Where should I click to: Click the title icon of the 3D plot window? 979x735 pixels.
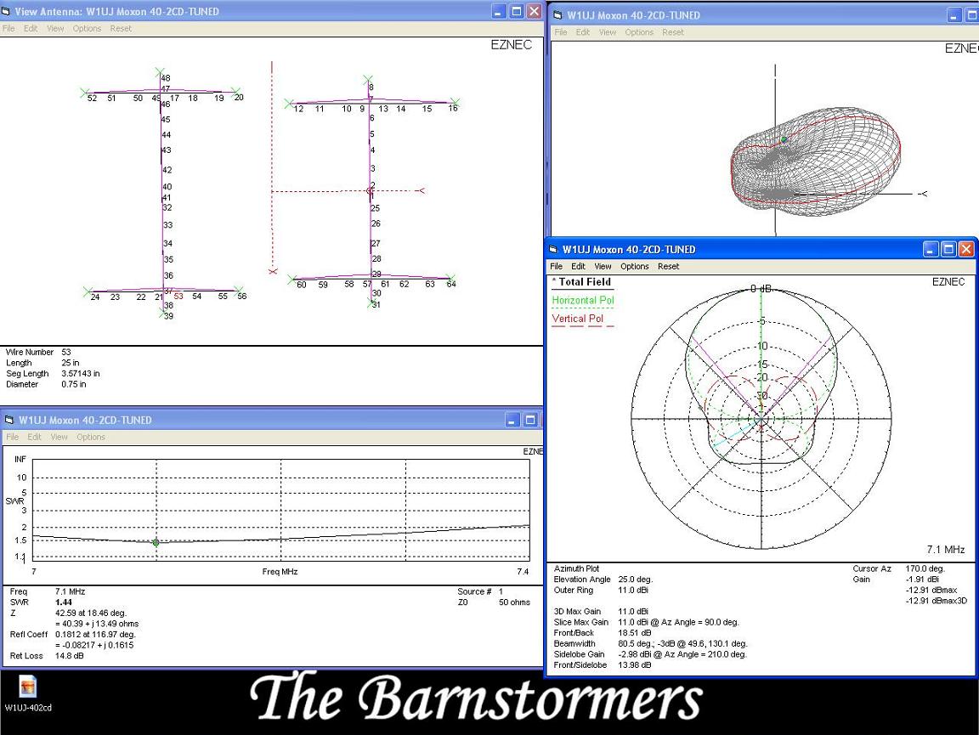(x=558, y=15)
